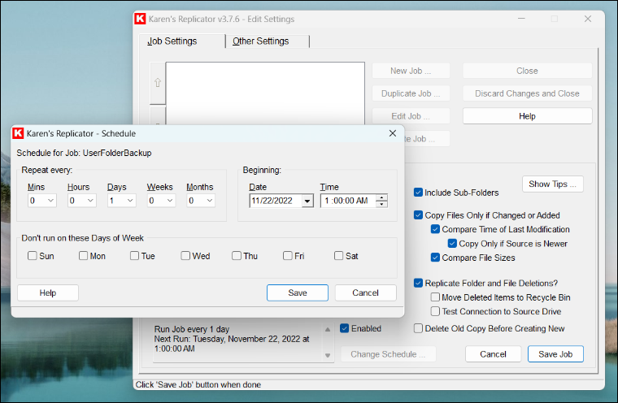The width and height of the screenshot is (618, 403).
Task: Click the Edit Job button
Action: pyautogui.click(x=411, y=116)
